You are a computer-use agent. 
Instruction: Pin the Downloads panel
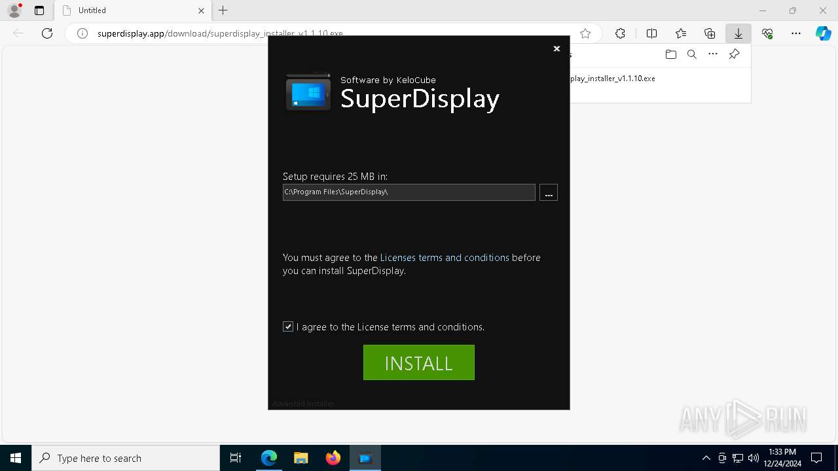(x=735, y=54)
